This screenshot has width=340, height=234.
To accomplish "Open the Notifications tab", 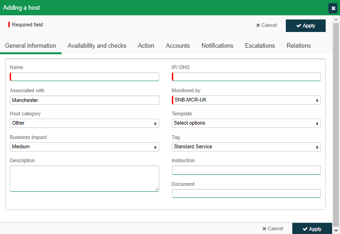I will point(217,46).
